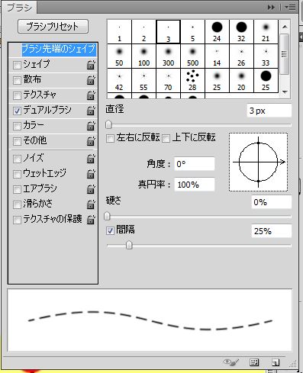
Task: Click the brush list scroll up arrow
Action: coord(285,27)
